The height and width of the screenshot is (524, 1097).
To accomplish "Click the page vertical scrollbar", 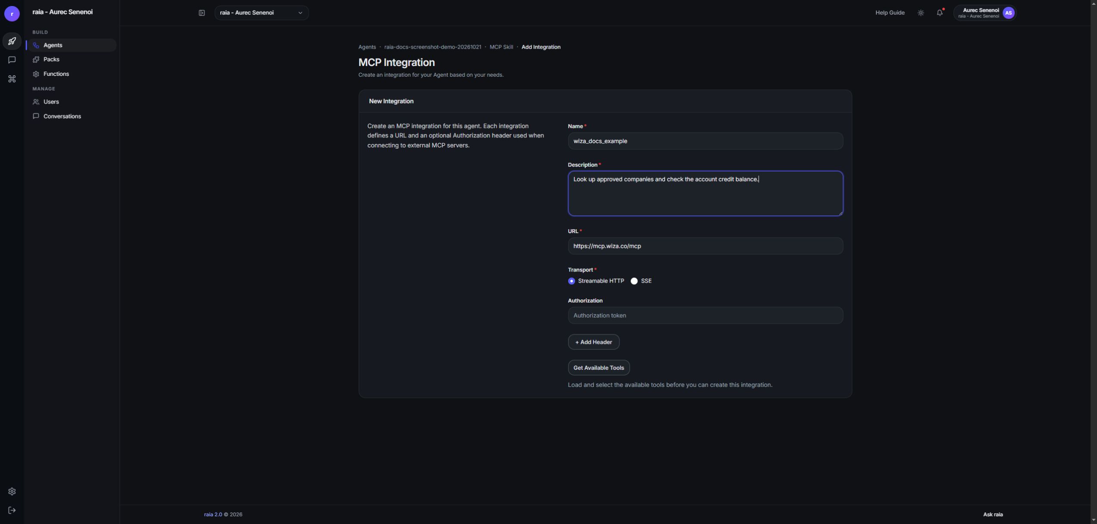I will tap(1094, 262).
